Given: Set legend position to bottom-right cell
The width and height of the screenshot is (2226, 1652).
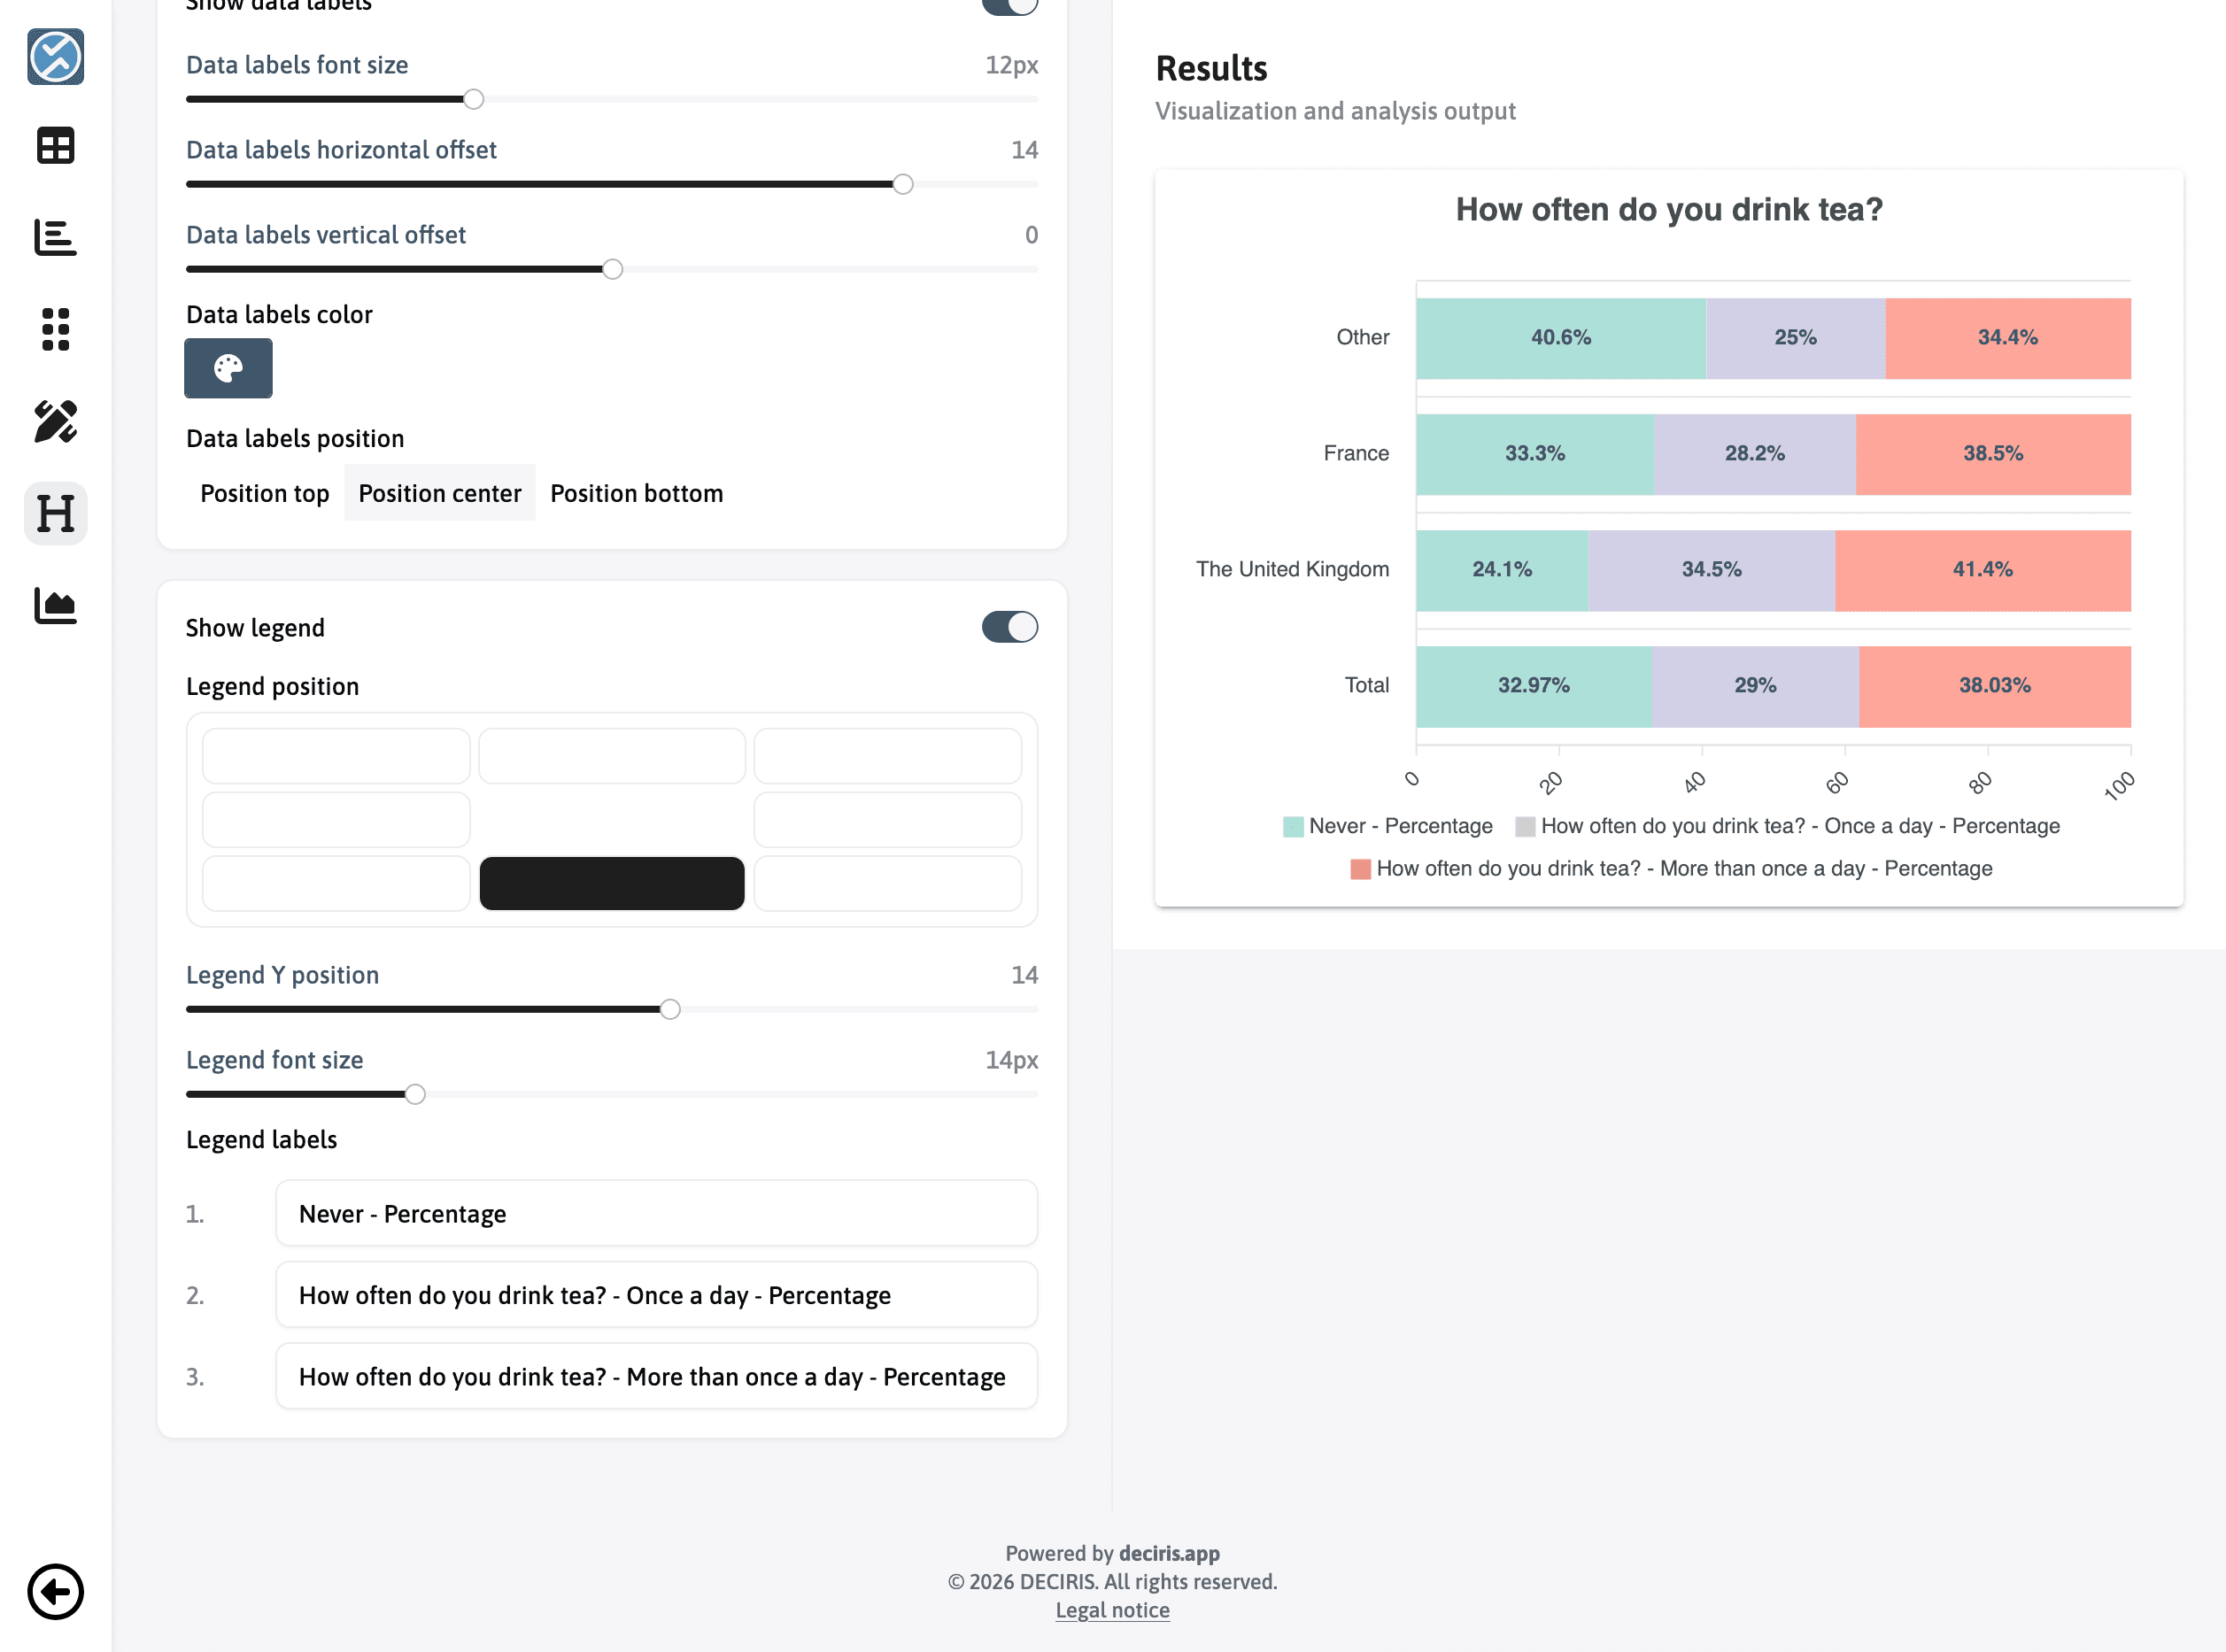Looking at the screenshot, I should 887,883.
